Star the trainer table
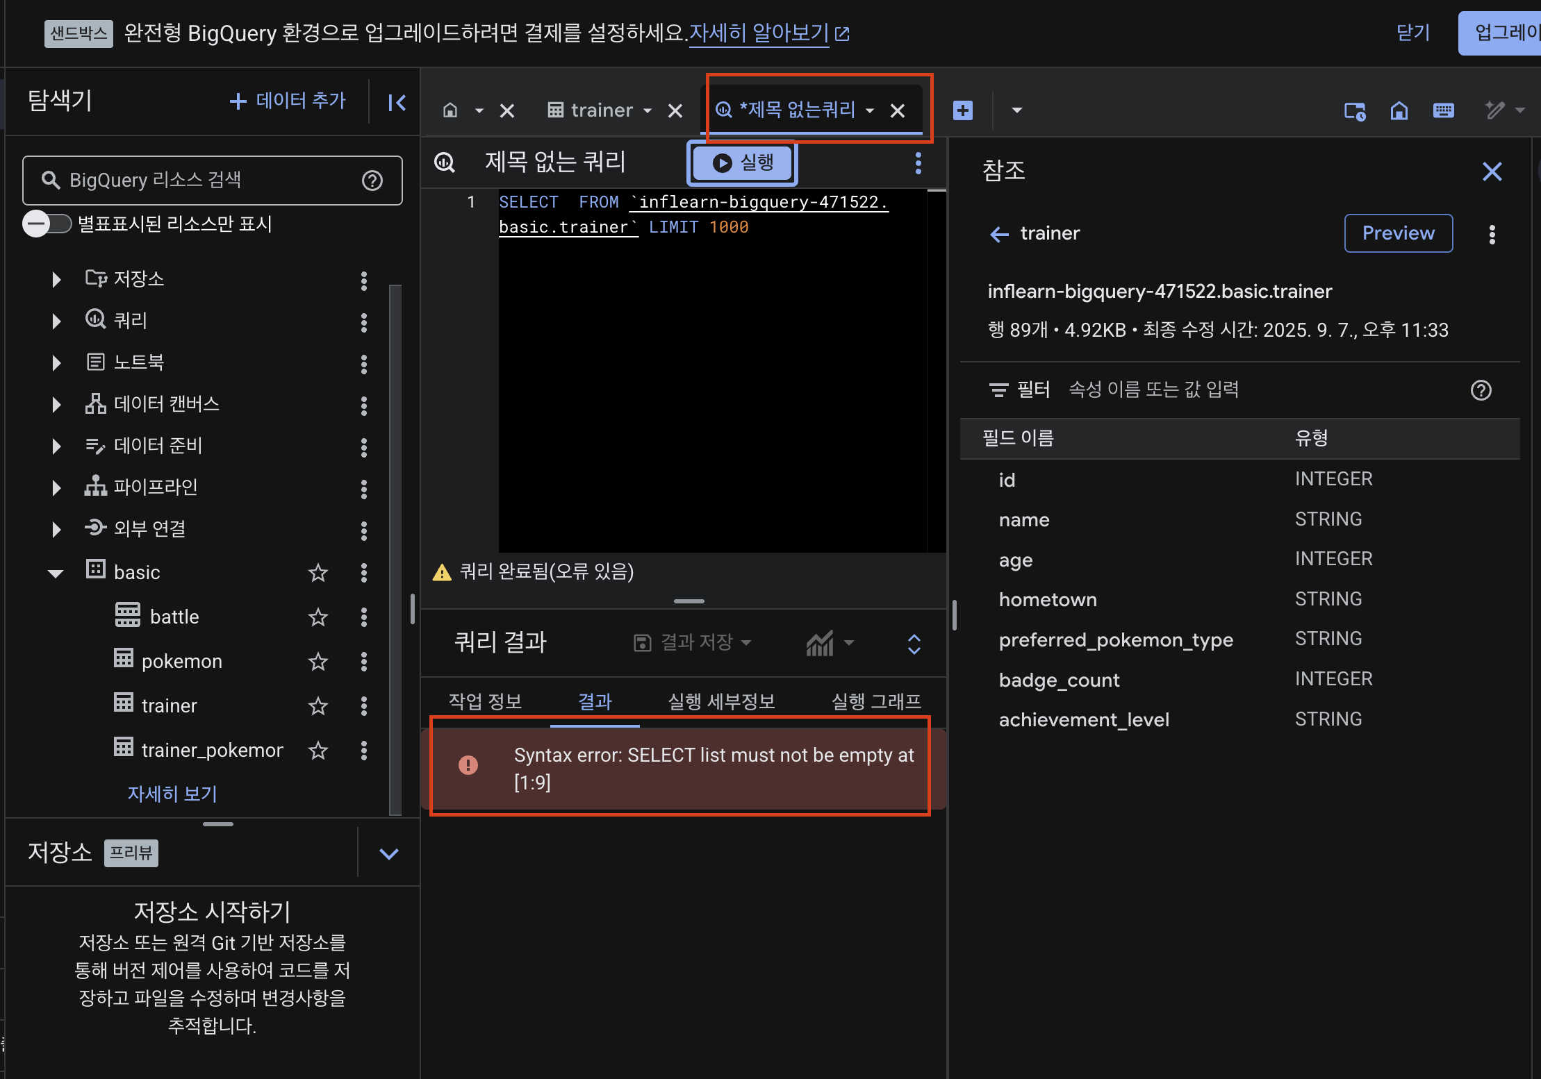Screen dimensions: 1541x1079 tap(318, 706)
